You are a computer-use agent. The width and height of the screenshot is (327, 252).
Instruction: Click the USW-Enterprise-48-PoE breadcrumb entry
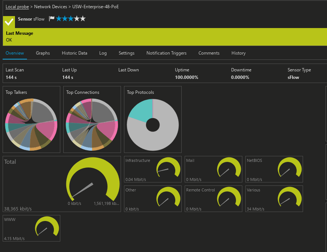click(x=95, y=6)
